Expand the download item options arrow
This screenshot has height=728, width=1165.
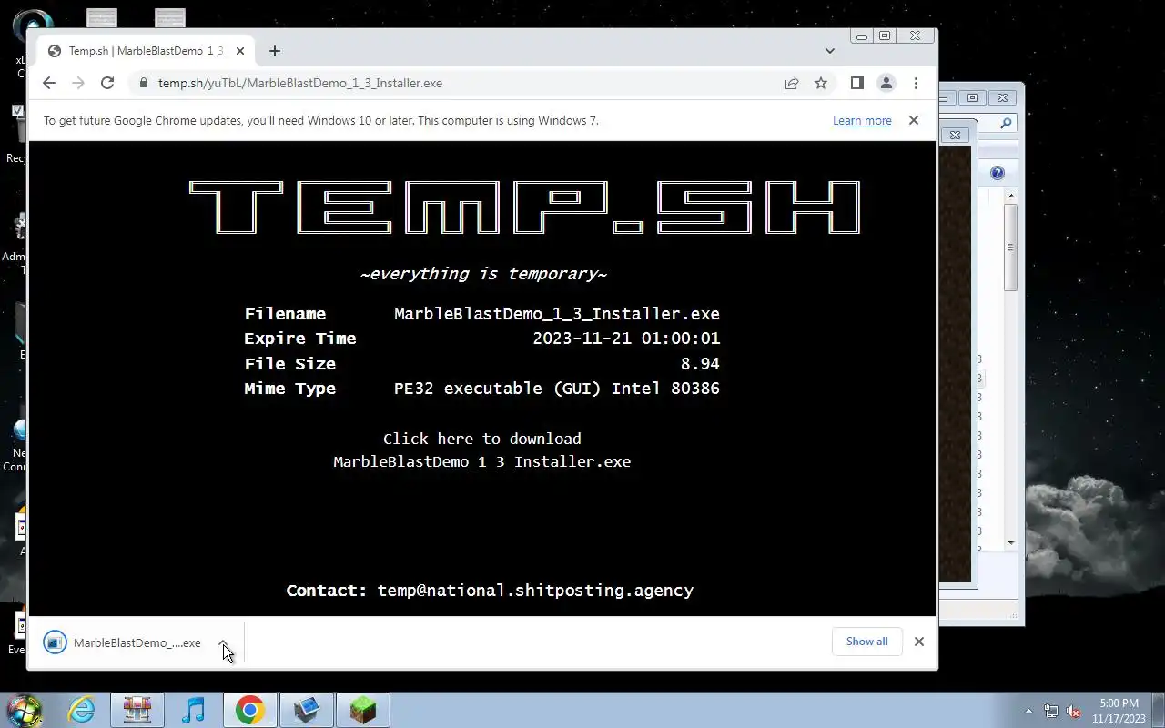(x=225, y=642)
